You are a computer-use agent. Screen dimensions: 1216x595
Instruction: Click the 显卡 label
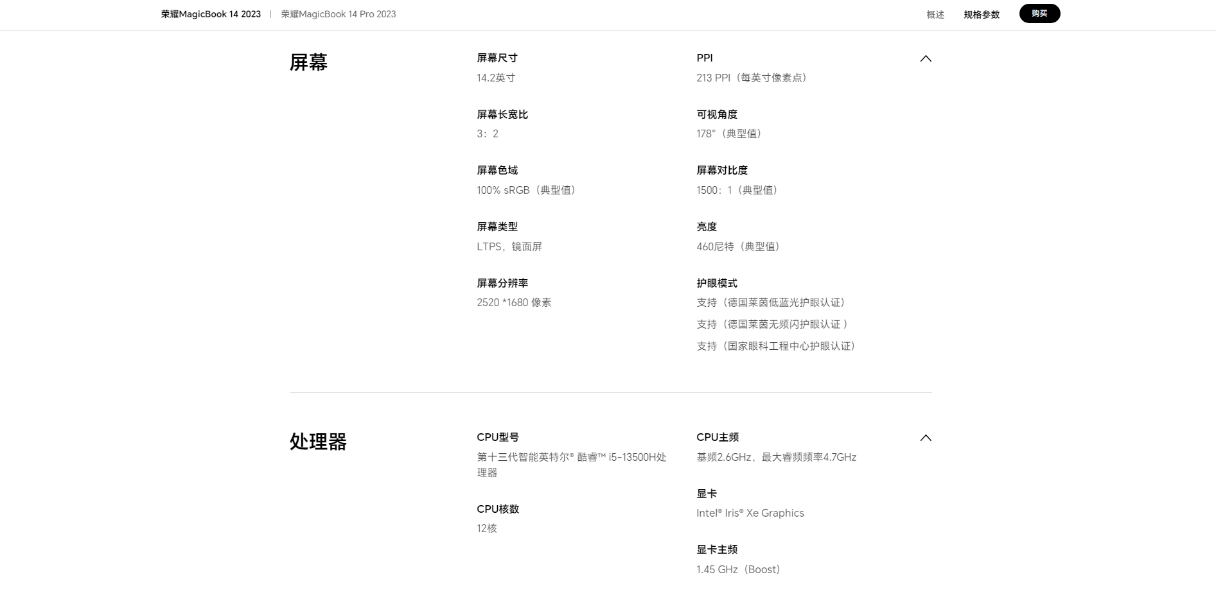click(707, 494)
